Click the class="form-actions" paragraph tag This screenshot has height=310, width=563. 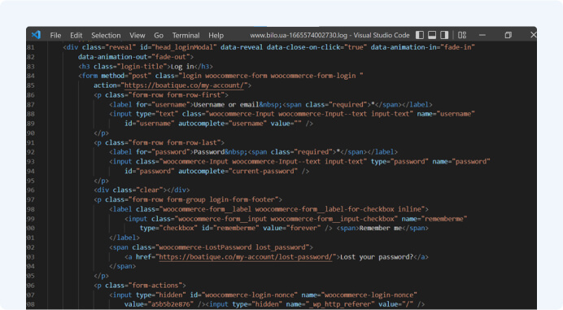(140, 286)
